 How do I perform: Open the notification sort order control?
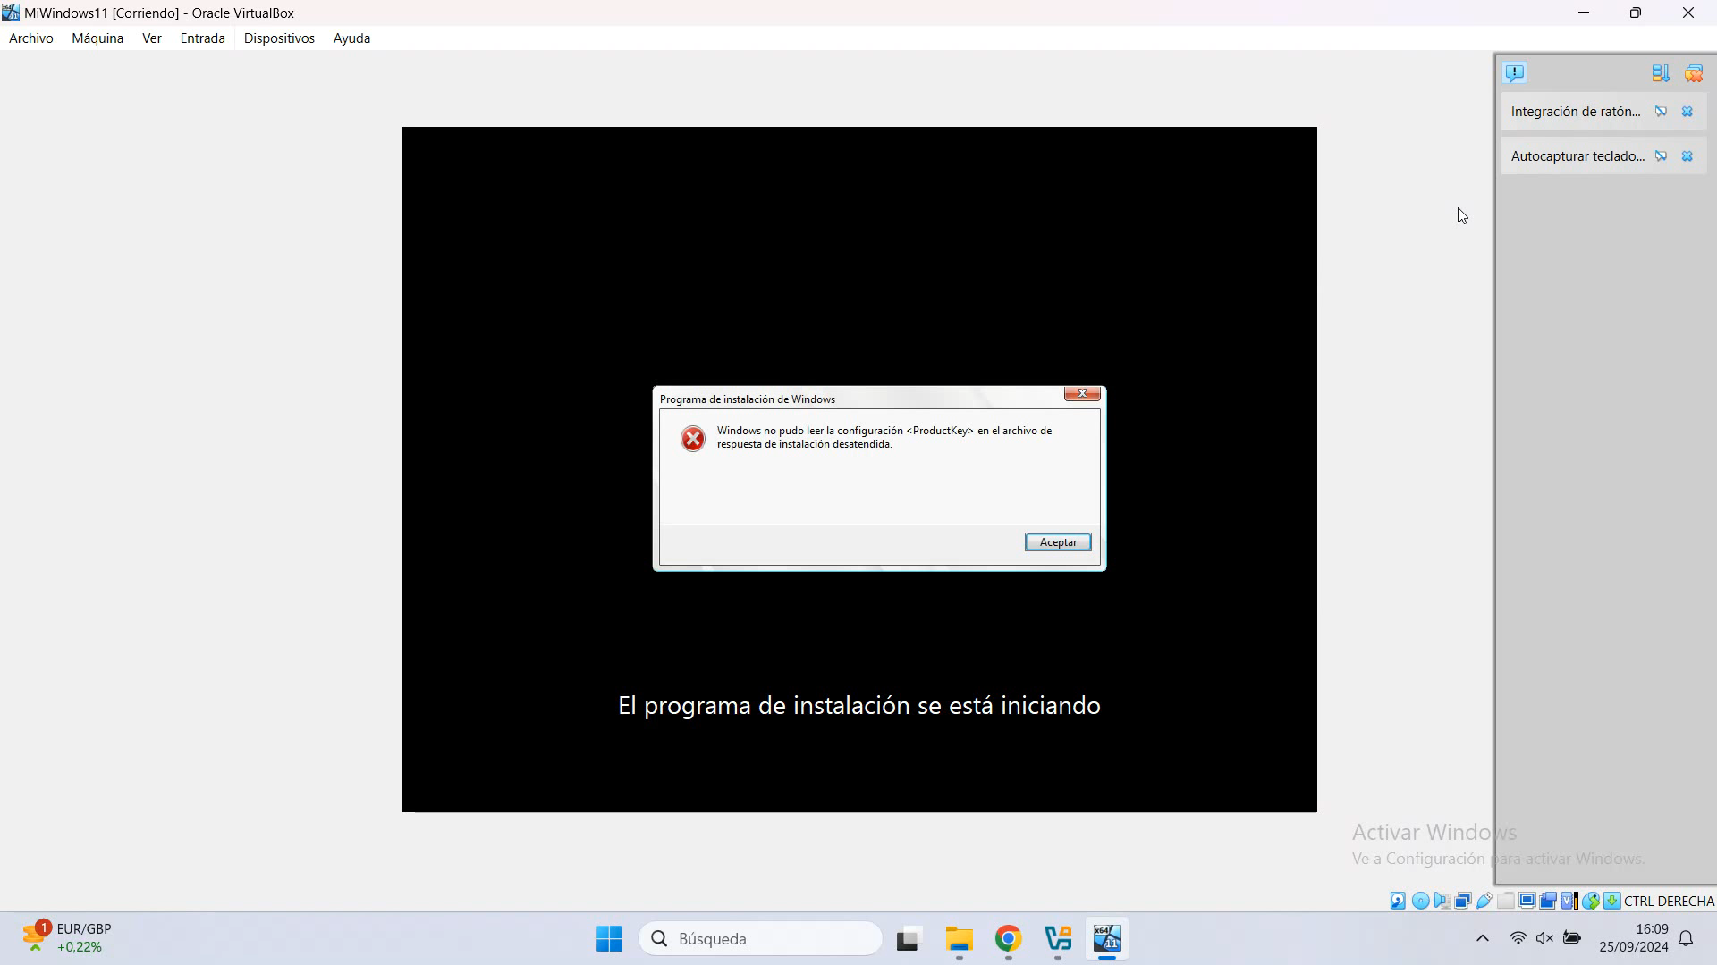(x=1662, y=73)
